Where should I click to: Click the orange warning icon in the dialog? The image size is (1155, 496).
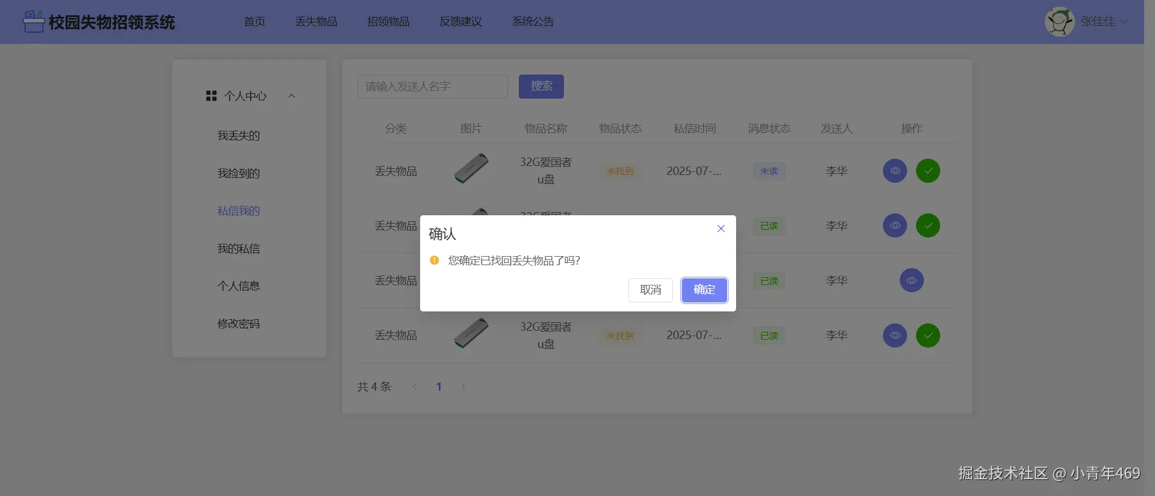click(x=435, y=260)
